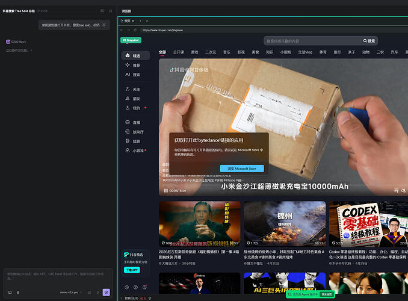Select the 美食 category tab
This screenshot has width=408, height=301.
coord(255,52)
